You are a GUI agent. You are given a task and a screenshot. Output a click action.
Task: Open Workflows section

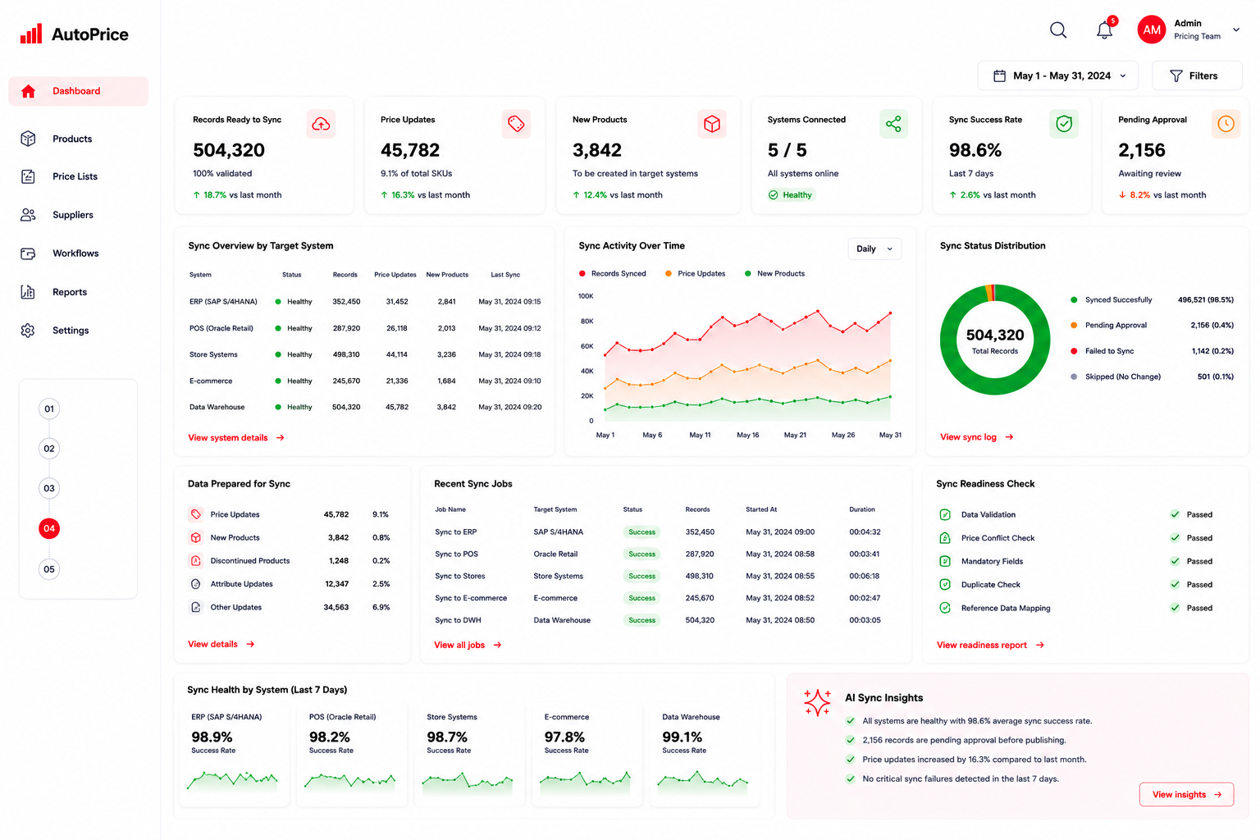click(75, 253)
